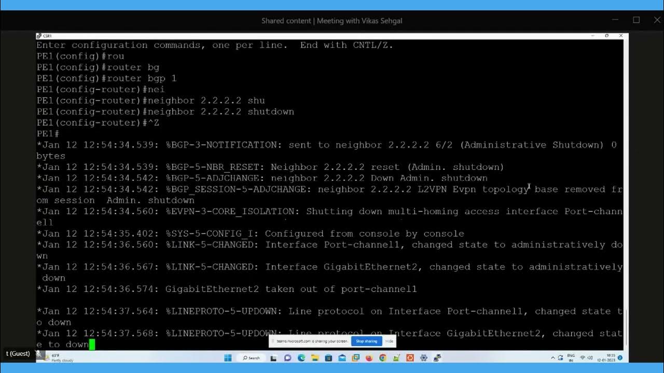The height and width of the screenshot is (373, 664).
Task: Click 'neighbor 2.2.2.2 shutdown' command line
Action: click(165, 112)
